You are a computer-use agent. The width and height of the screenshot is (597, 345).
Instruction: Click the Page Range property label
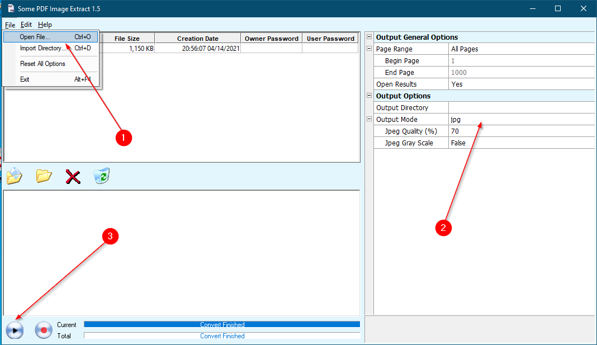(394, 49)
